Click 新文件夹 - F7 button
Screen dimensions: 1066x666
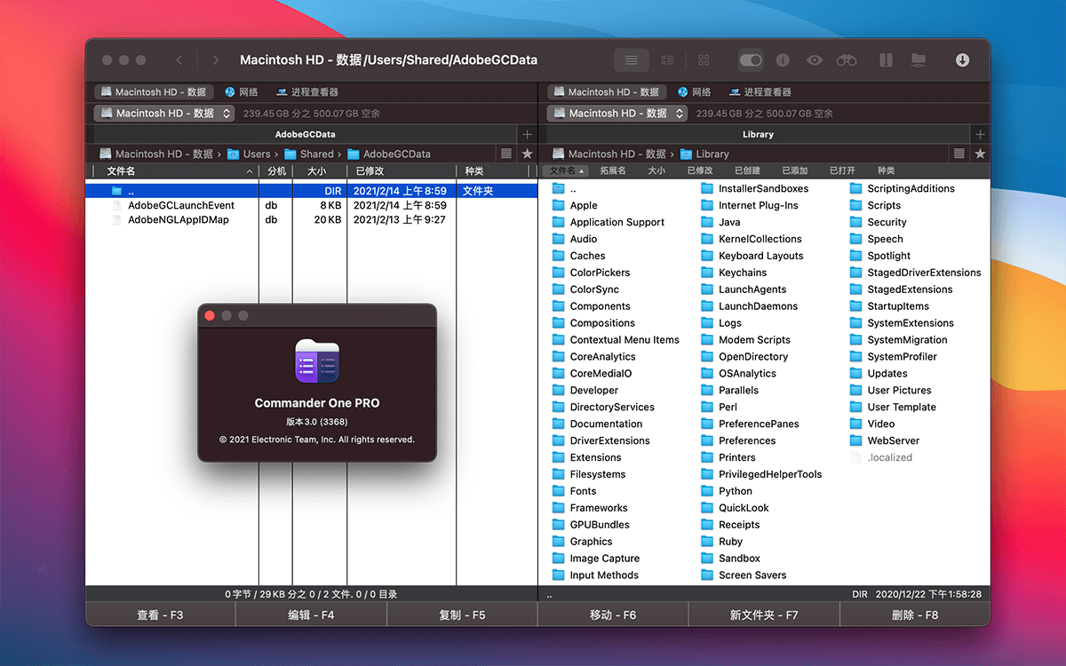pyautogui.click(x=764, y=614)
